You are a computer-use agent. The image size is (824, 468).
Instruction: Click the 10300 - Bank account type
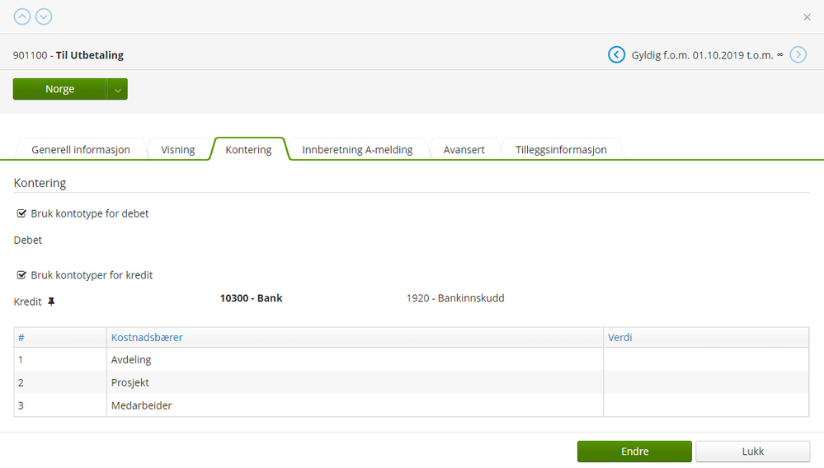point(252,298)
